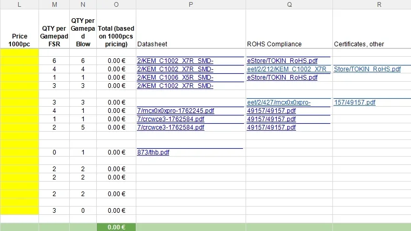
Task: Select yellow Price cell in the KEM_C1006_X5R_SMD- row
Action: (x=19, y=78)
